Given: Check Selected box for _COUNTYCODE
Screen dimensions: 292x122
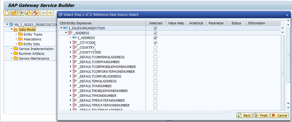Looking at the screenshot, I should (155, 52).
